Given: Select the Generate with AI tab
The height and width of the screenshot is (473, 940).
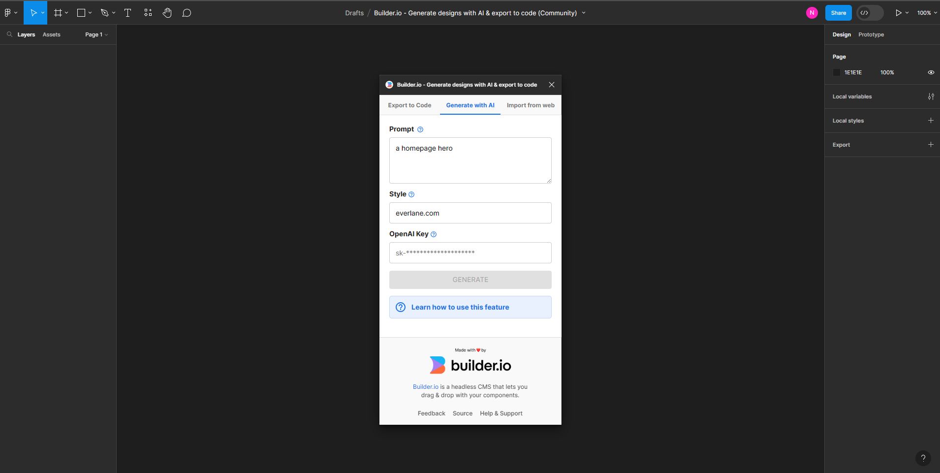Looking at the screenshot, I should pyautogui.click(x=470, y=105).
